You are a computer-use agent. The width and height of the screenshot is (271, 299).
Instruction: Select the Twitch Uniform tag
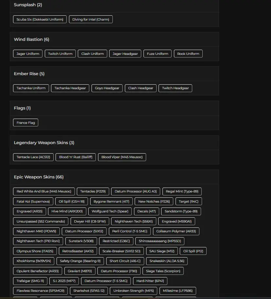click(60, 54)
